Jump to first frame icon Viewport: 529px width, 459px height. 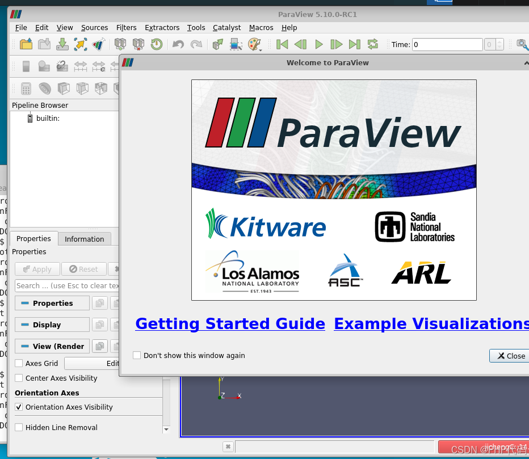click(282, 44)
